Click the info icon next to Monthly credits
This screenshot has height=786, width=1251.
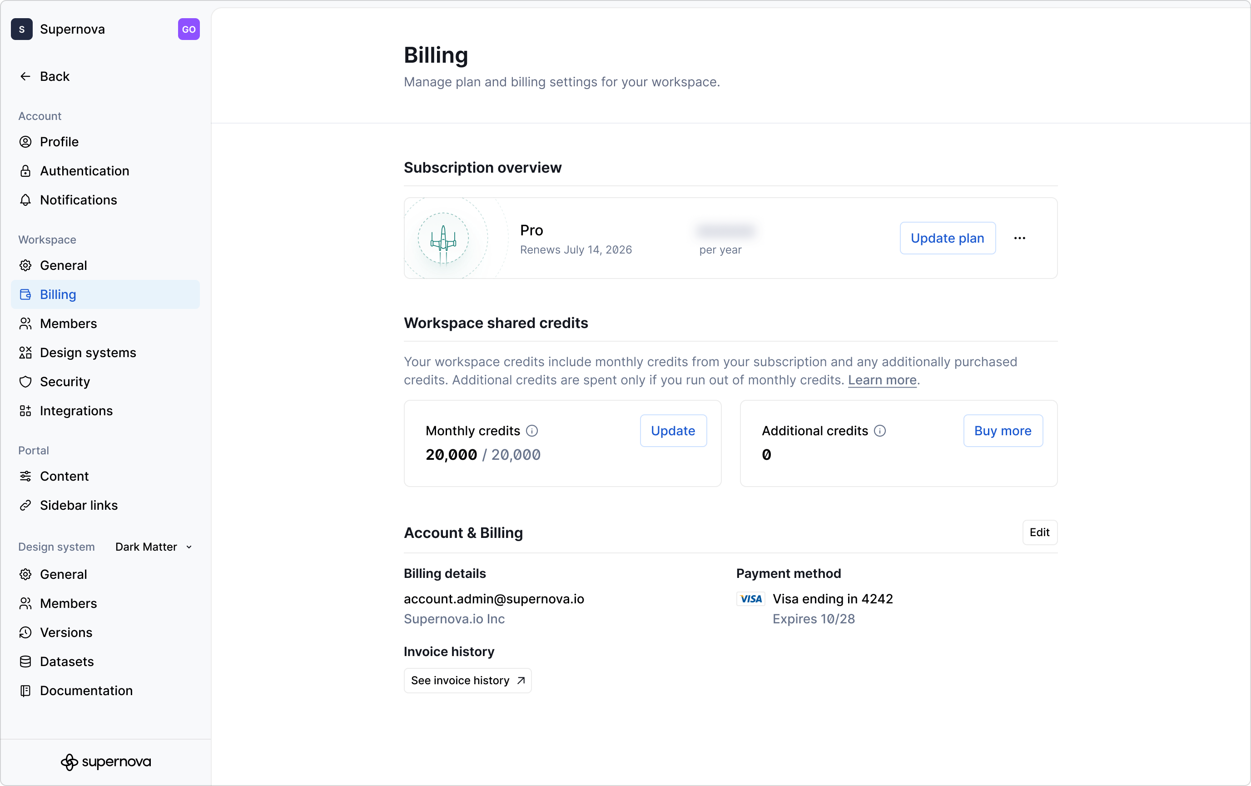532,431
